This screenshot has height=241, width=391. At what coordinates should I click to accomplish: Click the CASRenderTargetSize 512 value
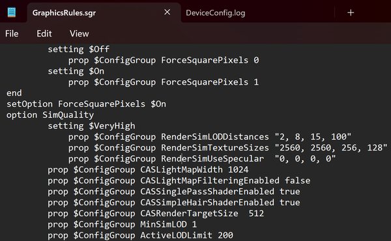[256, 214]
